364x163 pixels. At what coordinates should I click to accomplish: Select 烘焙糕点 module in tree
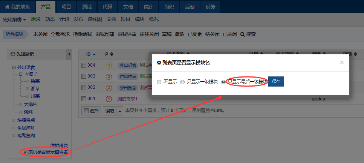pyautogui.click(x=26, y=120)
